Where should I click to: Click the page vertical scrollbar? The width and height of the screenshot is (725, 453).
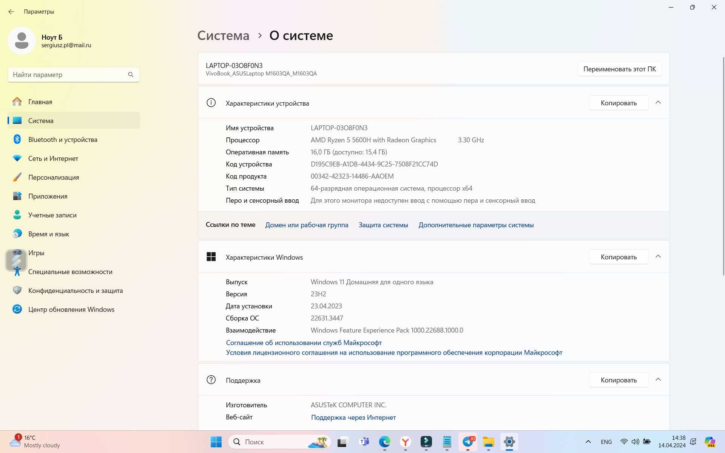click(x=723, y=166)
